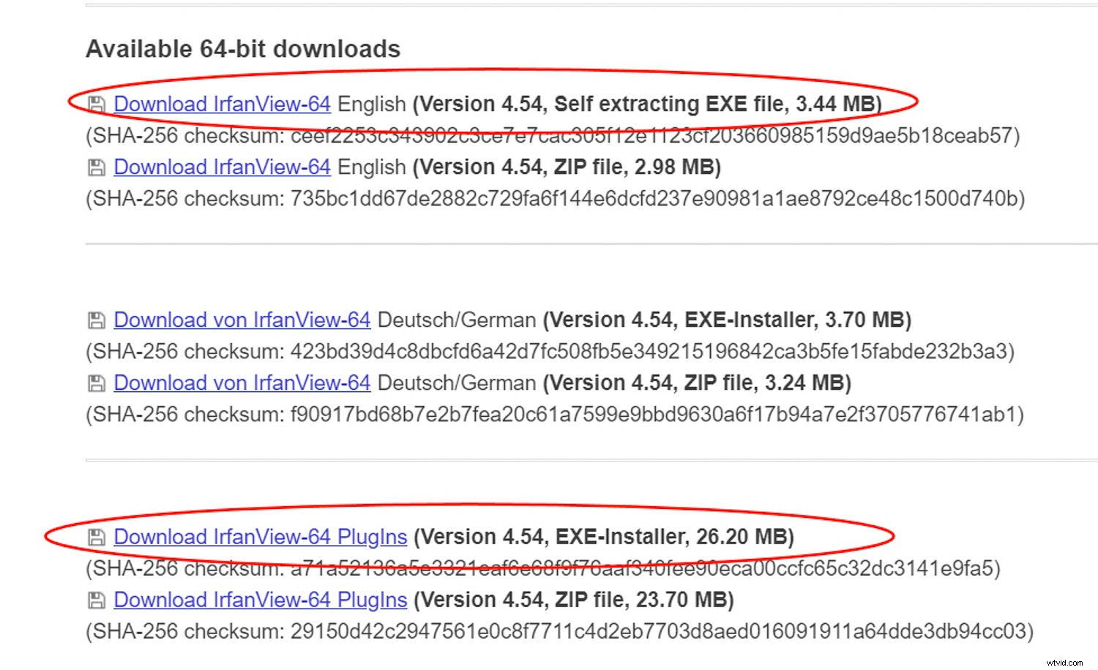The width and height of the screenshot is (1098, 670).
Task: Click the floppy icon beside German EXE-Installer download
Action: coord(97,320)
